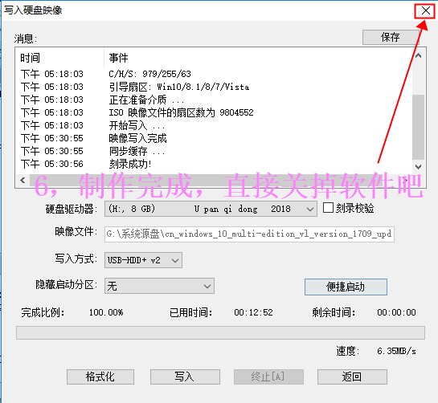Viewport: 438px width, 403px height.
Task: Click the message list scroll-down arrow
Action: [418, 167]
